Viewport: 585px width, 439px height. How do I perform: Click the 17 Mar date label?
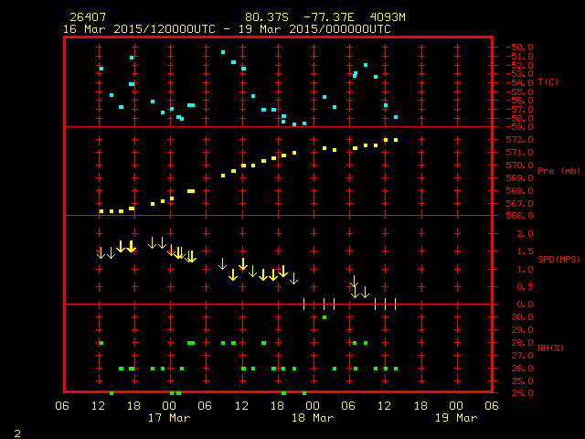pos(169,418)
